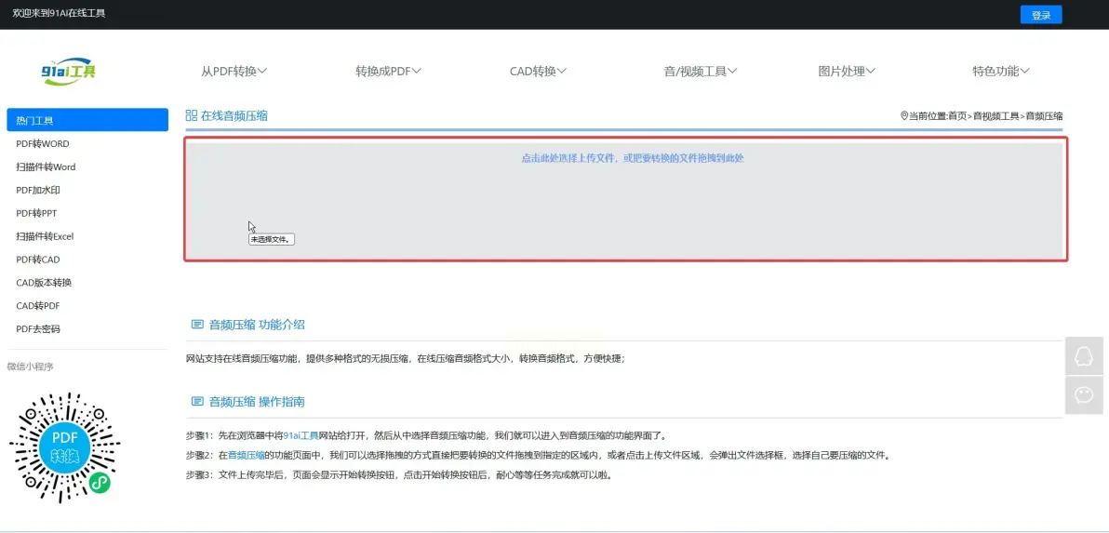1109x533 pixels.
Task: Open the WeChat contact floating icon
Action: point(1084,395)
